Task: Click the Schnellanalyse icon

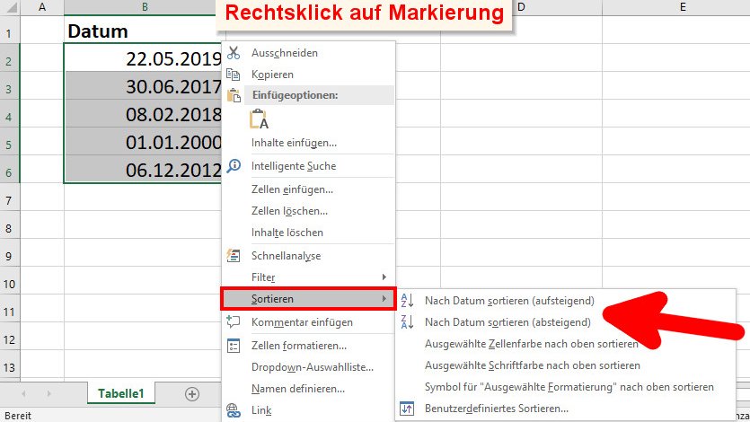Action: tap(234, 256)
